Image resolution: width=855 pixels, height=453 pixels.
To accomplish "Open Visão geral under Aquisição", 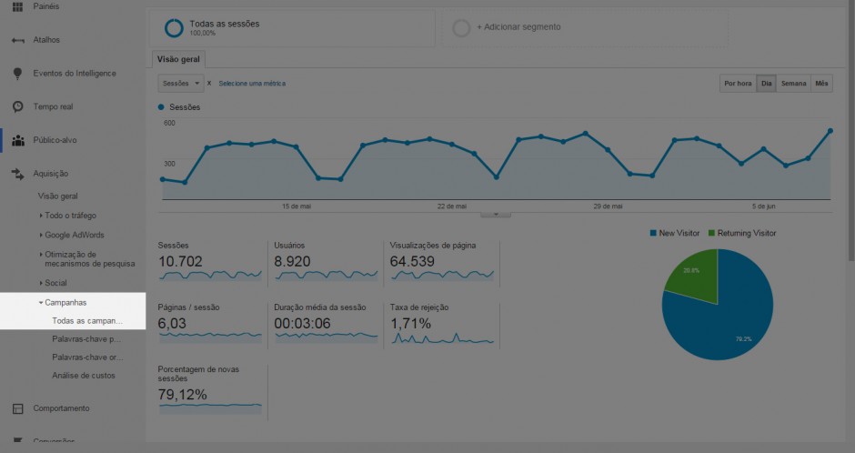I will 58,196.
